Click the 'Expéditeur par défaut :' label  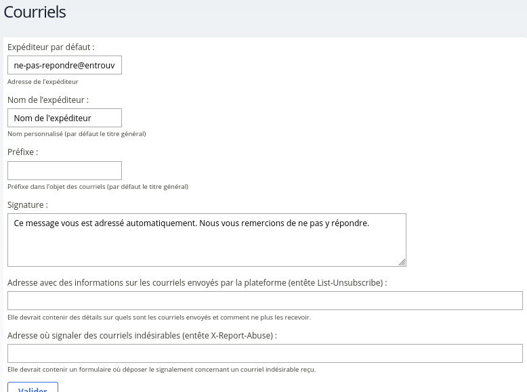[51, 47]
